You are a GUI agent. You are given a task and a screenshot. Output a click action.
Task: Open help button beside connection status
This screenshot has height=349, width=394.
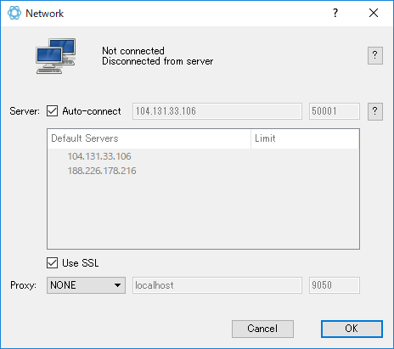(x=375, y=55)
